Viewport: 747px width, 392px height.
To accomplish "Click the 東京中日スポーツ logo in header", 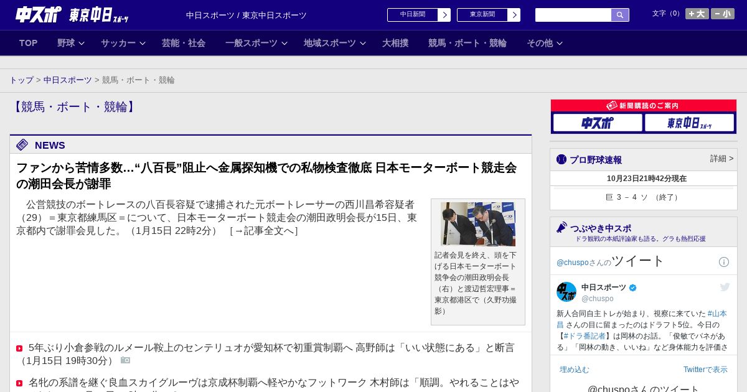I will (x=98, y=15).
